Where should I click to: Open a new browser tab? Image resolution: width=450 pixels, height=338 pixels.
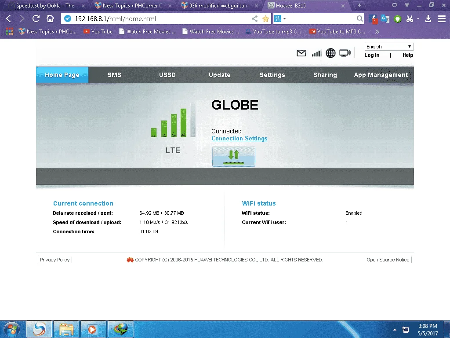(359, 5)
